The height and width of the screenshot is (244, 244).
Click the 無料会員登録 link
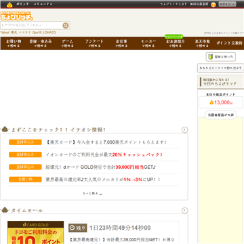pos(199,4)
